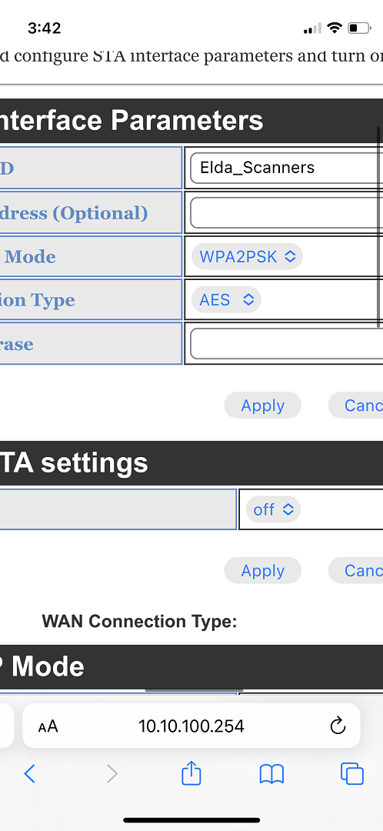Click Apply under interface parameters
Viewport: 383px width, 831px height.
(263, 405)
